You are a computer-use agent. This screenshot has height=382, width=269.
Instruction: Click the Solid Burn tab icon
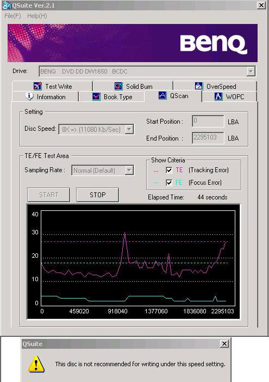coord(118,86)
